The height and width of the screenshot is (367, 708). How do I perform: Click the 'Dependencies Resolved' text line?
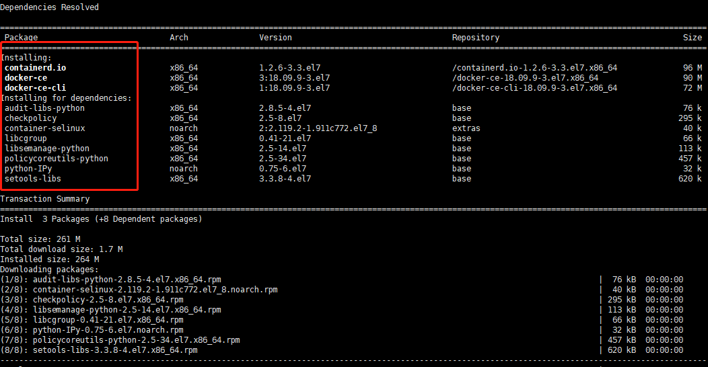[49, 7]
